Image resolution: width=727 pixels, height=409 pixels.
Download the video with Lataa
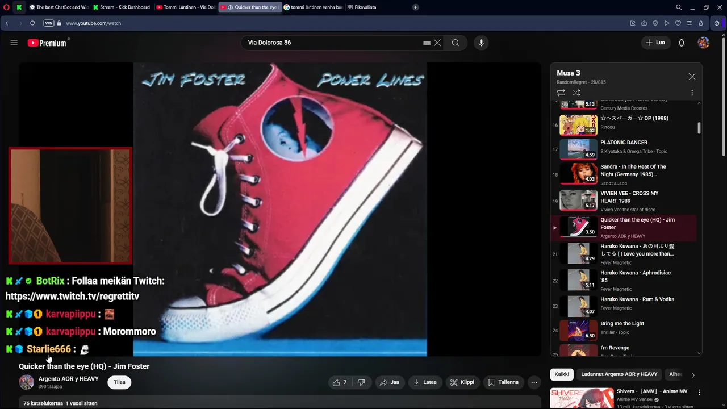point(425,382)
